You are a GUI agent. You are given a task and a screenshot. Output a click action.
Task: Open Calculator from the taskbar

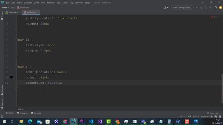point(170,122)
